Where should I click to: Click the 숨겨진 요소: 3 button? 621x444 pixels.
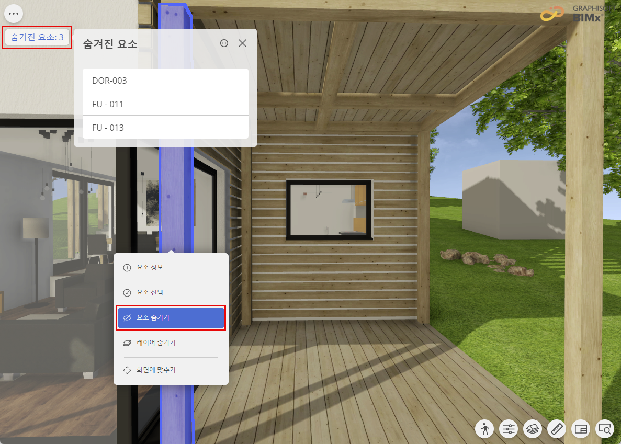37,37
